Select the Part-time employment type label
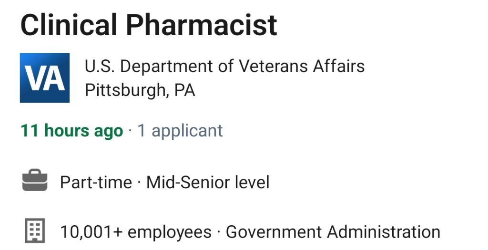Screen dimensions: 488x250 coord(96,182)
